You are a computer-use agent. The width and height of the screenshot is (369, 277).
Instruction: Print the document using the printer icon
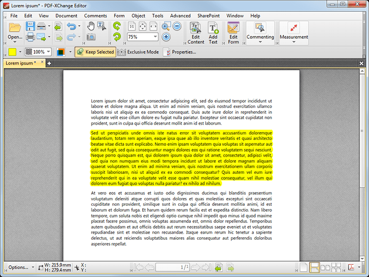(x=31, y=37)
